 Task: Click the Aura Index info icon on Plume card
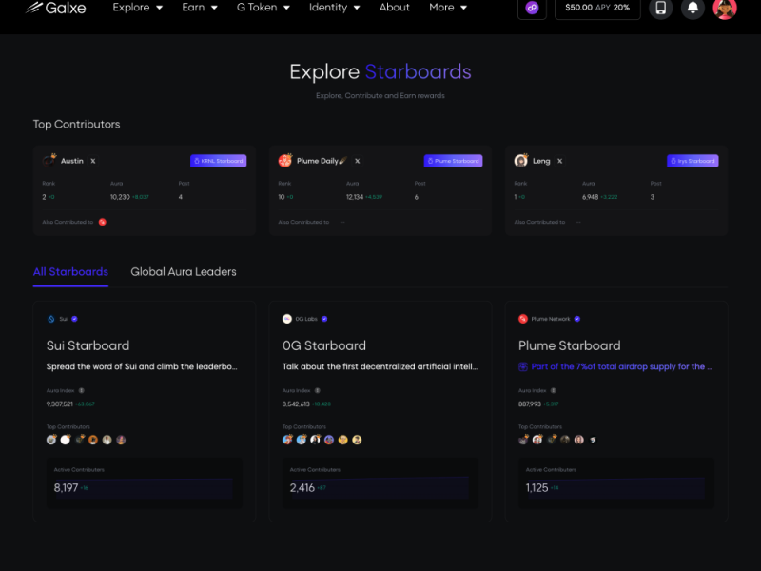coord(554,390)
